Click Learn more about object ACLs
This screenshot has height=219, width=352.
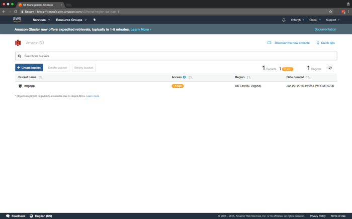tap(93, 96)
